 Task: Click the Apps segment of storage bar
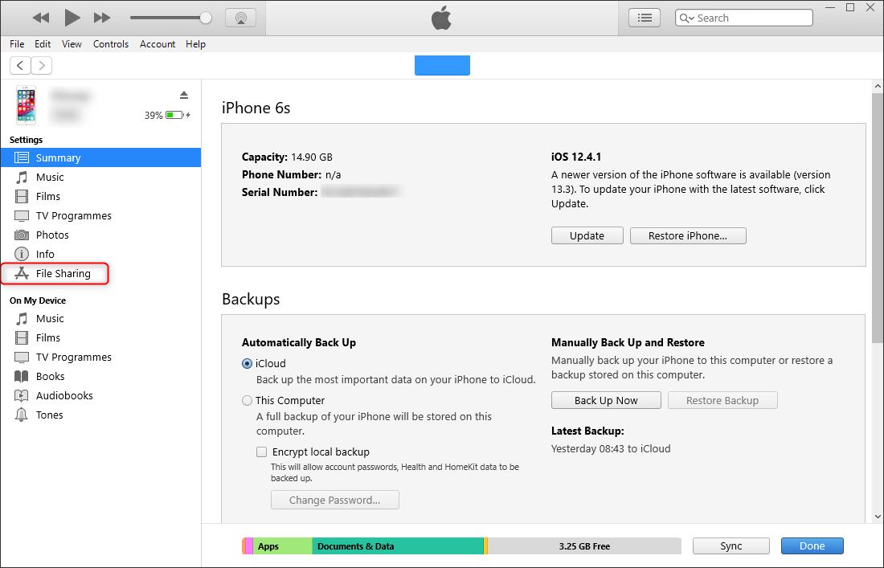[x=282, y=546]
